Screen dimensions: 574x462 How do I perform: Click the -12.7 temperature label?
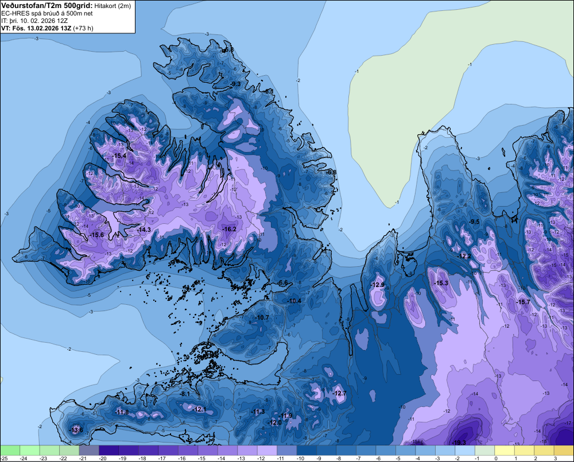339,393
